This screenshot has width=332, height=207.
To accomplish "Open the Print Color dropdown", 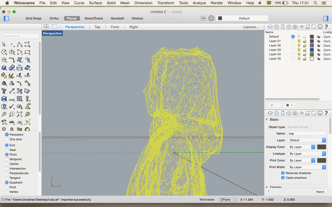I will tap(302, 160).
